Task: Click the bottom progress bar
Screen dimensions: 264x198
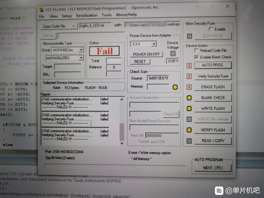Action: [115, 165]
